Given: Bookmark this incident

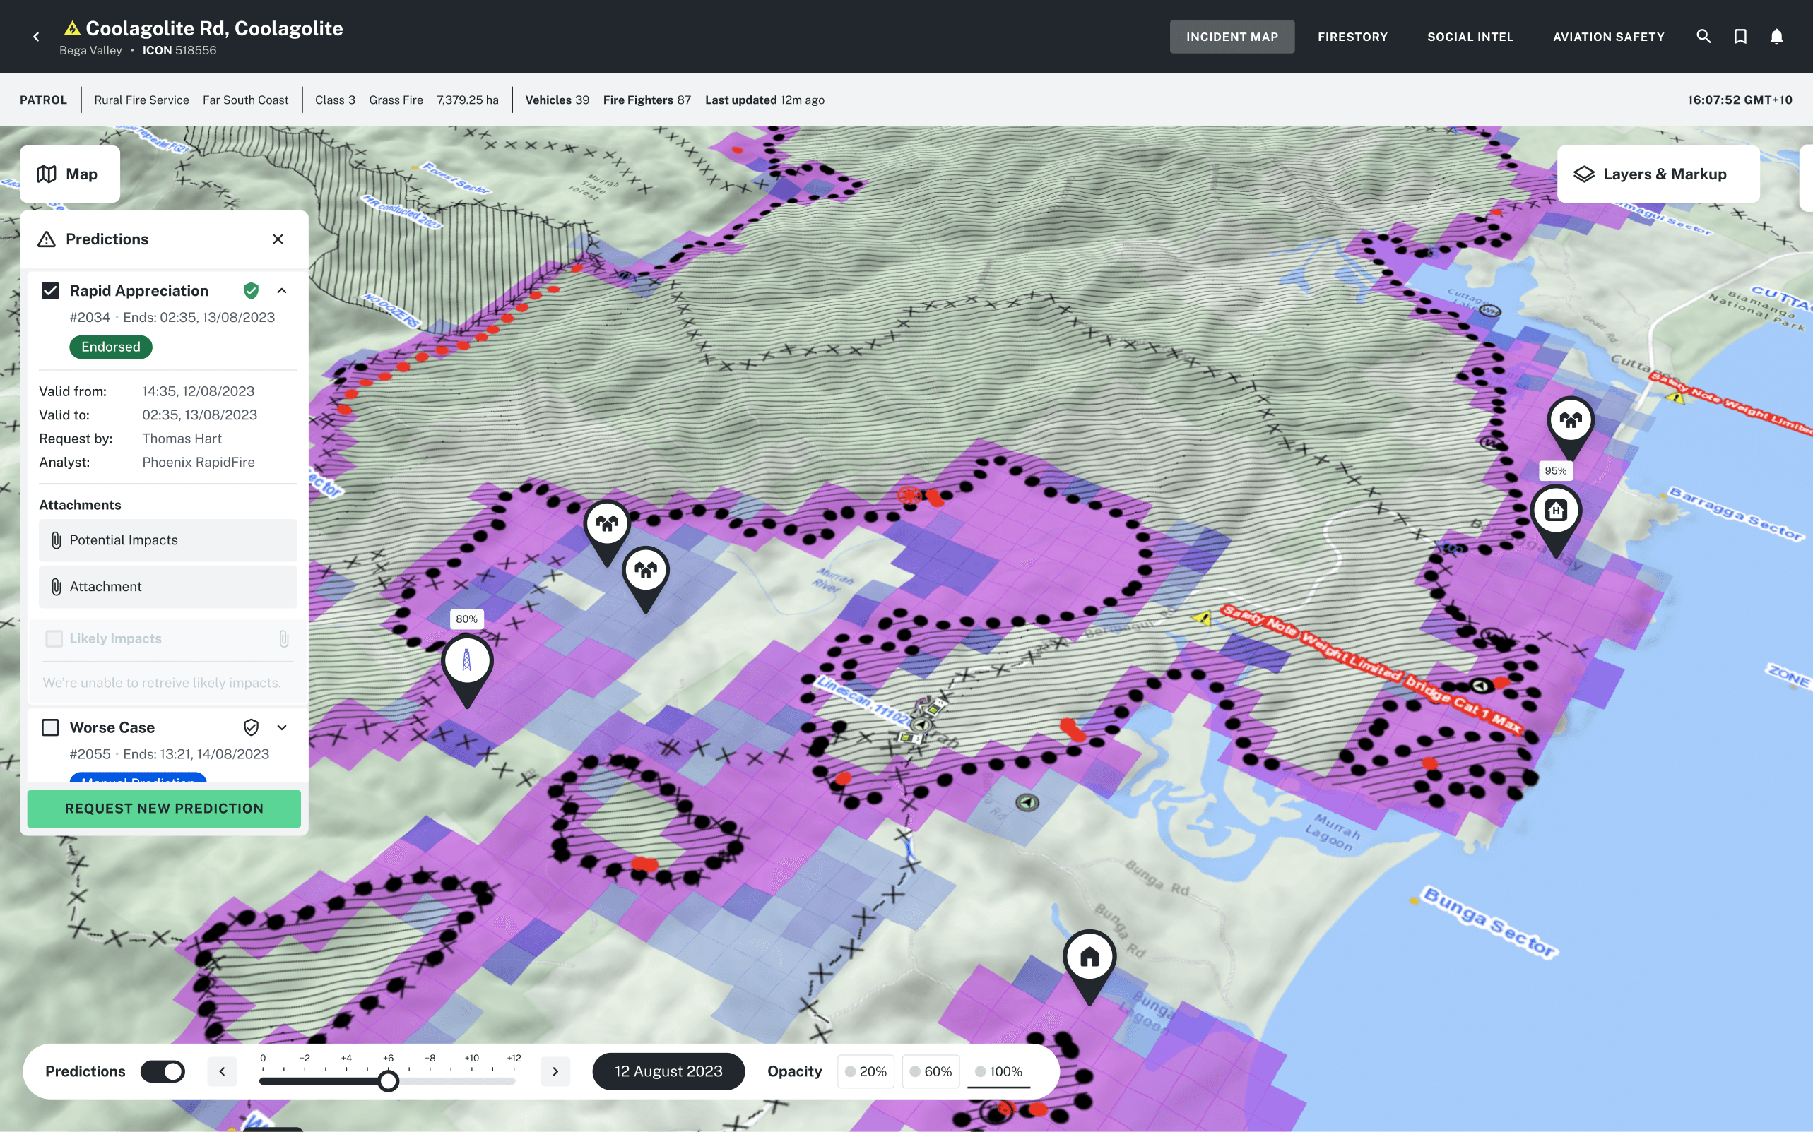Looking at the screenshot, I should (x=1740, y=37).
